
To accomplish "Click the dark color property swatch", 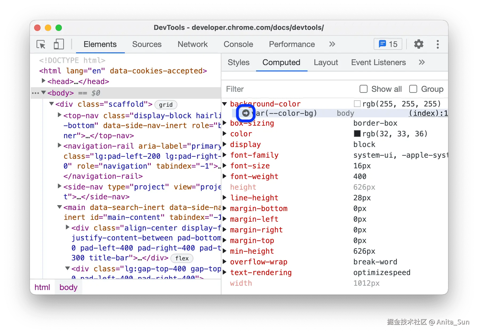I will pyautogui.click(x=357, y=134).
